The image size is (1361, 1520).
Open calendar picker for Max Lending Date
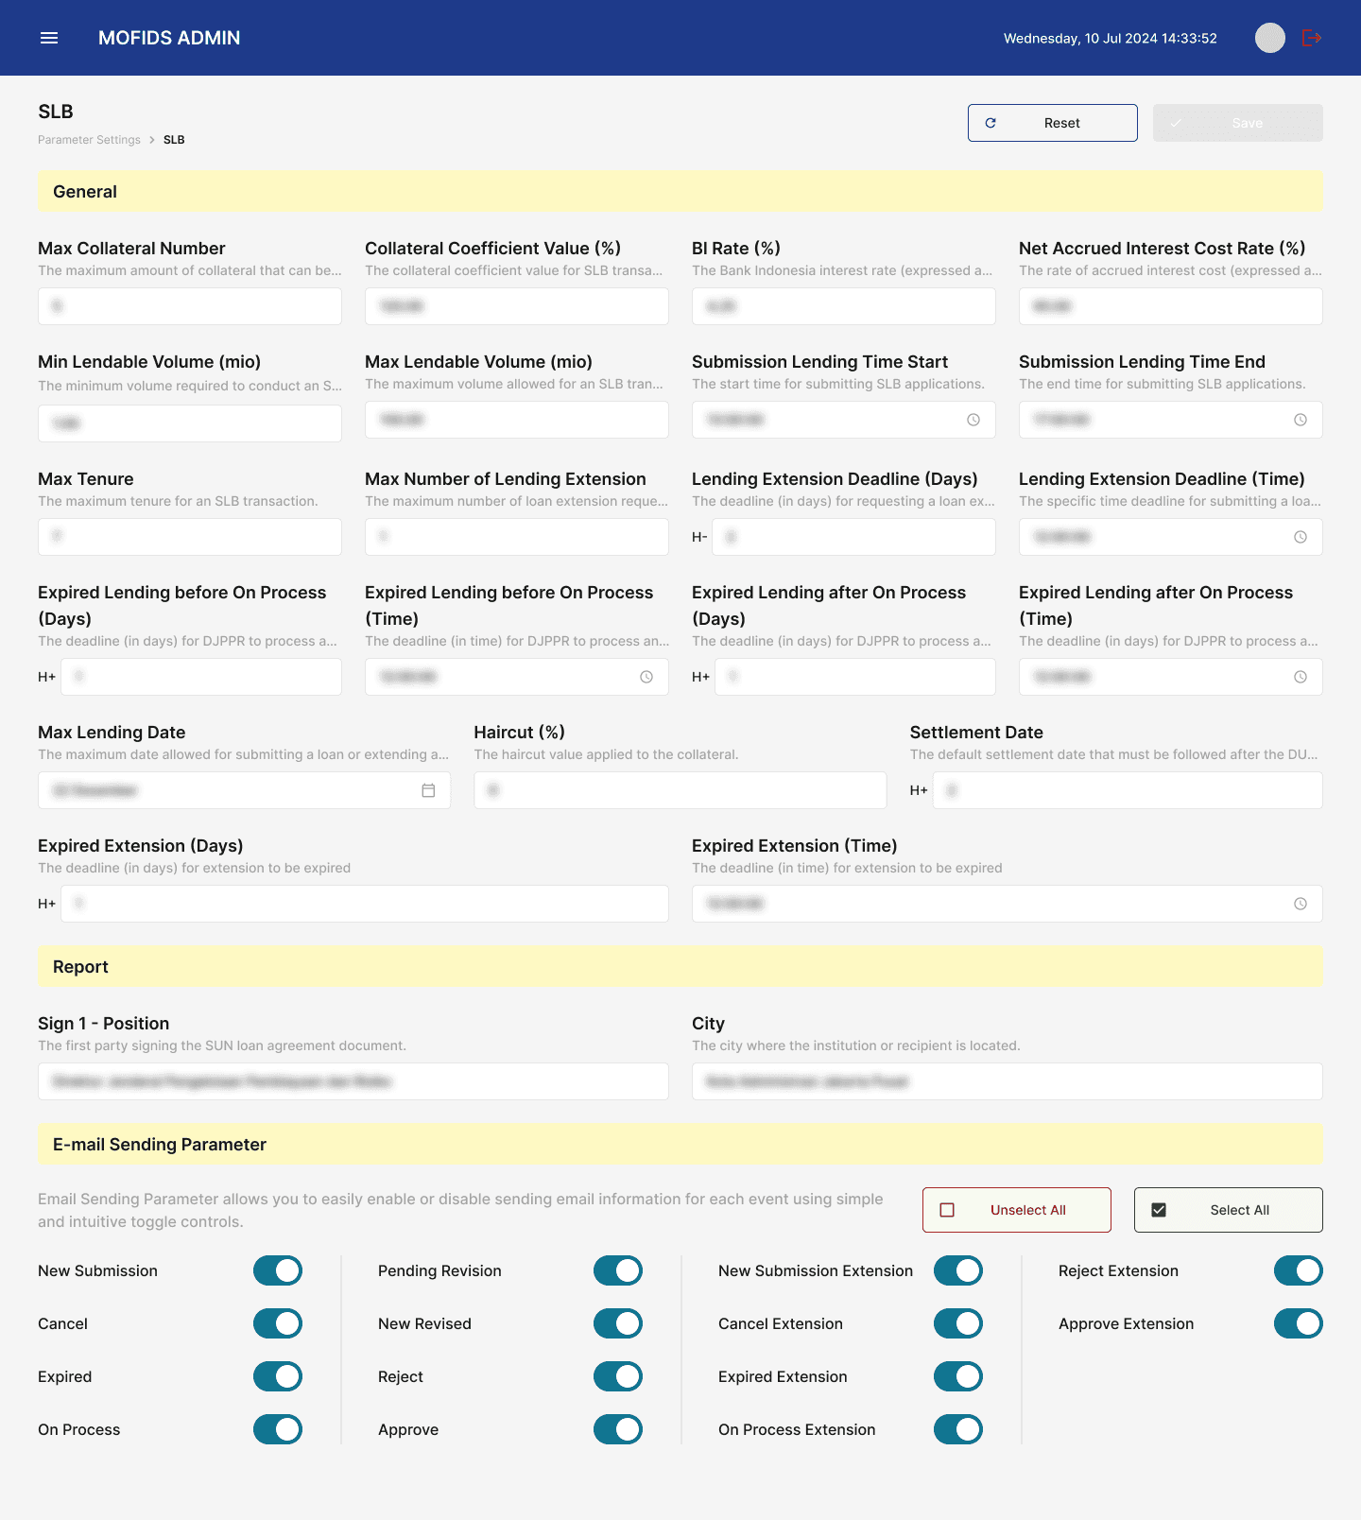pos(428,790)
